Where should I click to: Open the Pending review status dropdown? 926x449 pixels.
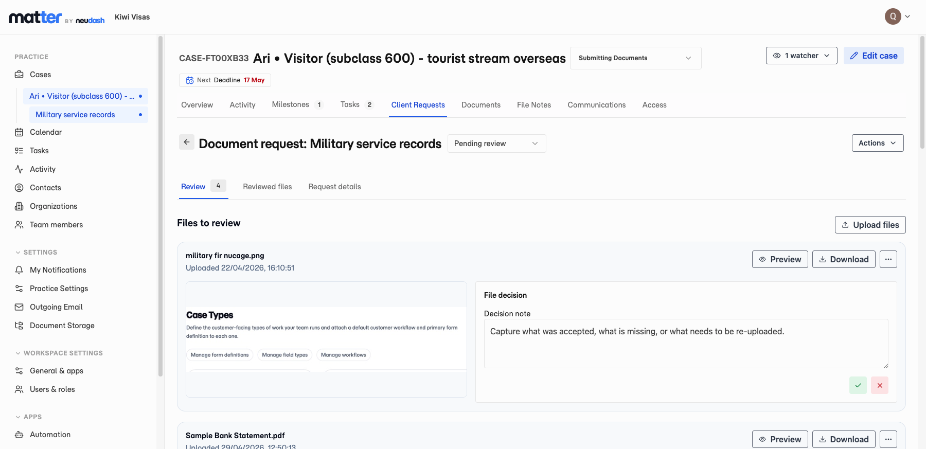(497, 143)
